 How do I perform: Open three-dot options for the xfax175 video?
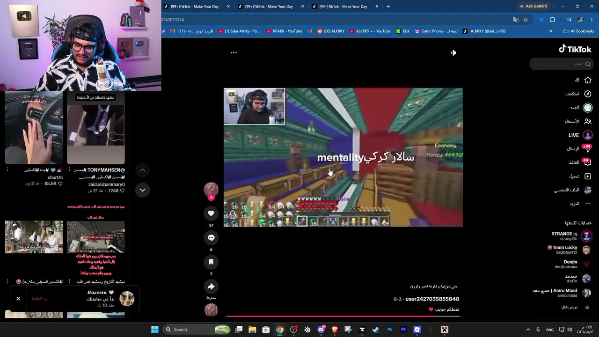pyautogui.click(x=7, y=170)
